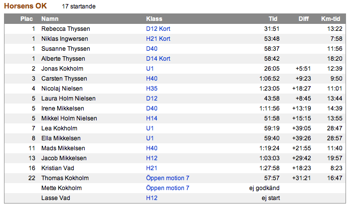Click Öppen motion 7 link for Mette Kokholm

168,188
